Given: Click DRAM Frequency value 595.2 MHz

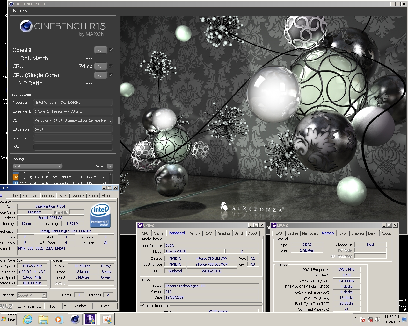Looking at the screenshot, I should [x=346, y=269].
